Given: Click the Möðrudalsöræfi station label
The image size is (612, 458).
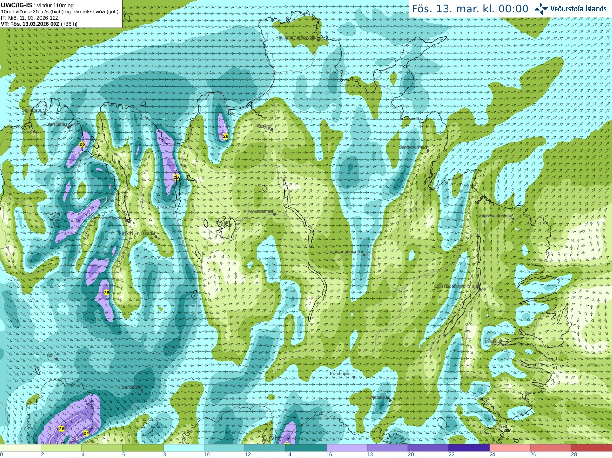Looking at the screenshot, I should tap(347, 251).
